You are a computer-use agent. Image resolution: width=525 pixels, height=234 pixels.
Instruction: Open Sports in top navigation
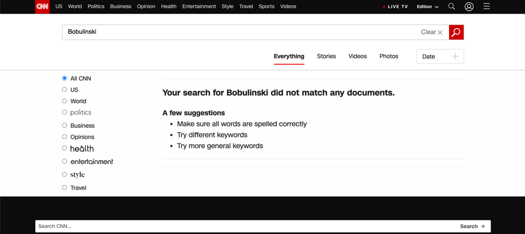266,7
